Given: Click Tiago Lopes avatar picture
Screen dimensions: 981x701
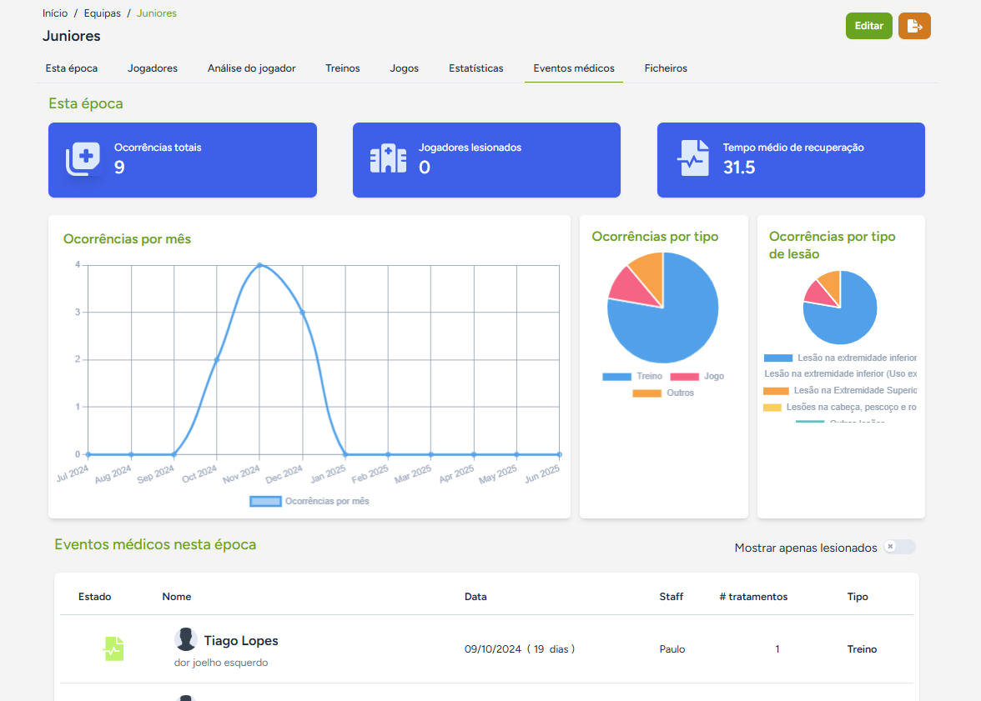Looking at the screenshot, I should coord(185,639).
